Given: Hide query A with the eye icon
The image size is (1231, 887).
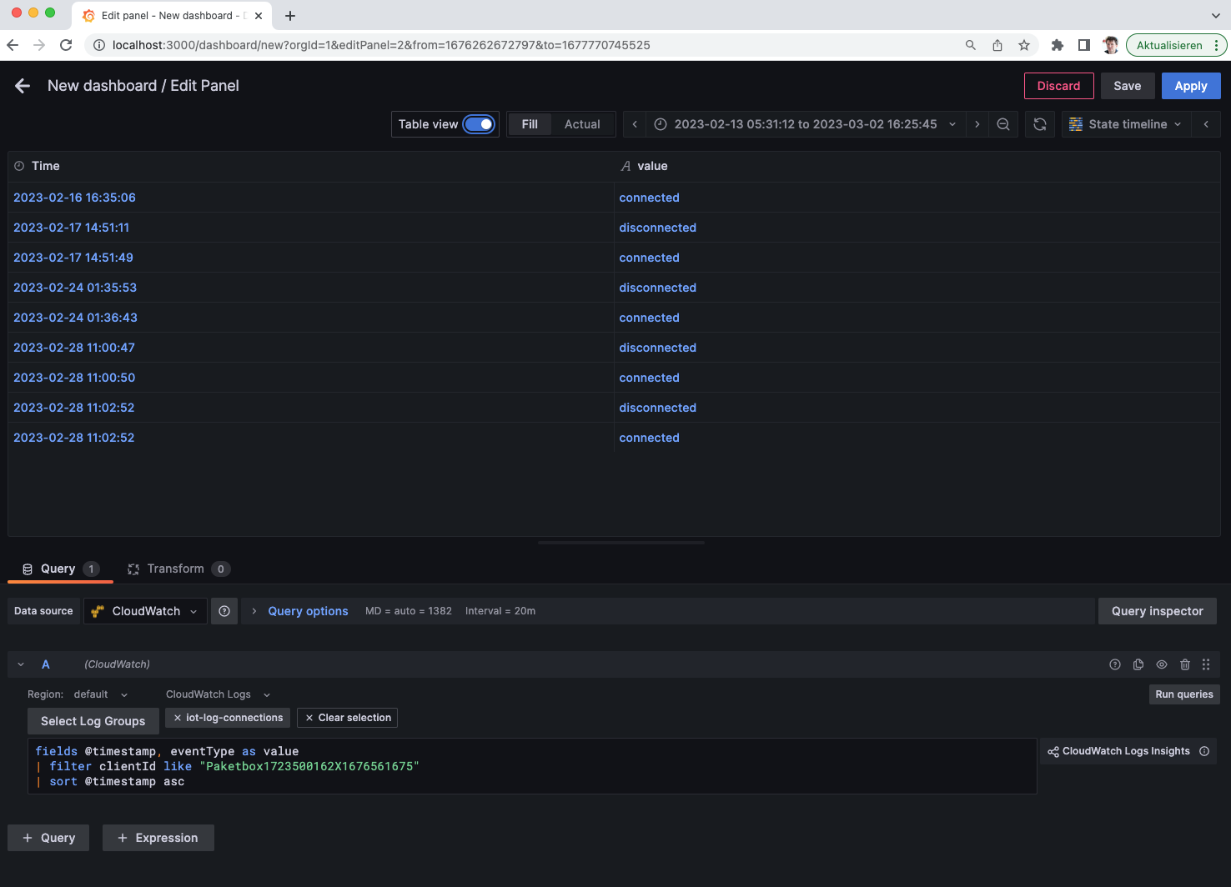Looking at the screenshot, I should [x=1162, y=664].
